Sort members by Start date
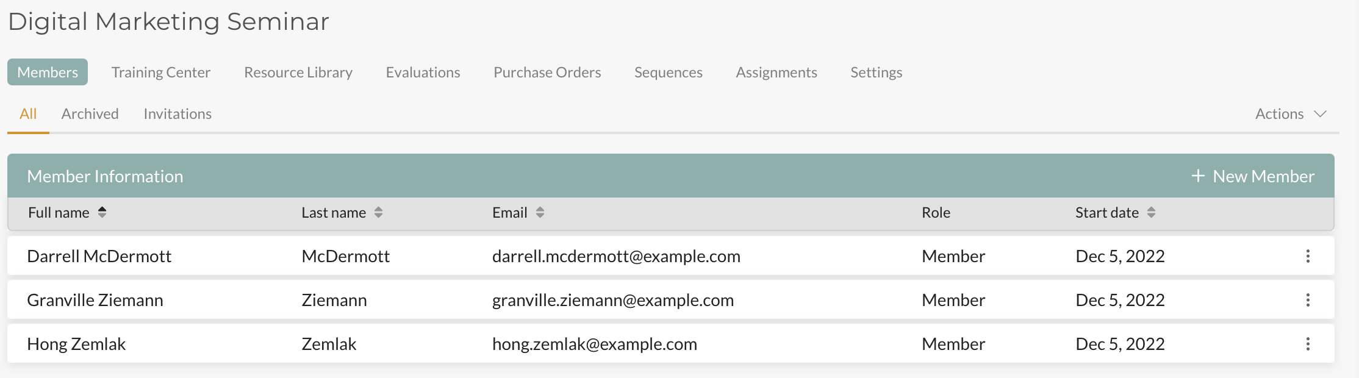Screen dimensions: 1359x378 [1151, 212]
